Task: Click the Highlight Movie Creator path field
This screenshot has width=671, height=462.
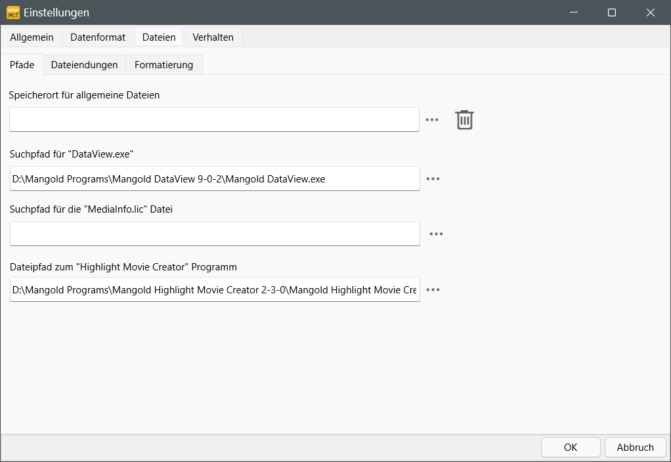Action: (x=215, y=289)
